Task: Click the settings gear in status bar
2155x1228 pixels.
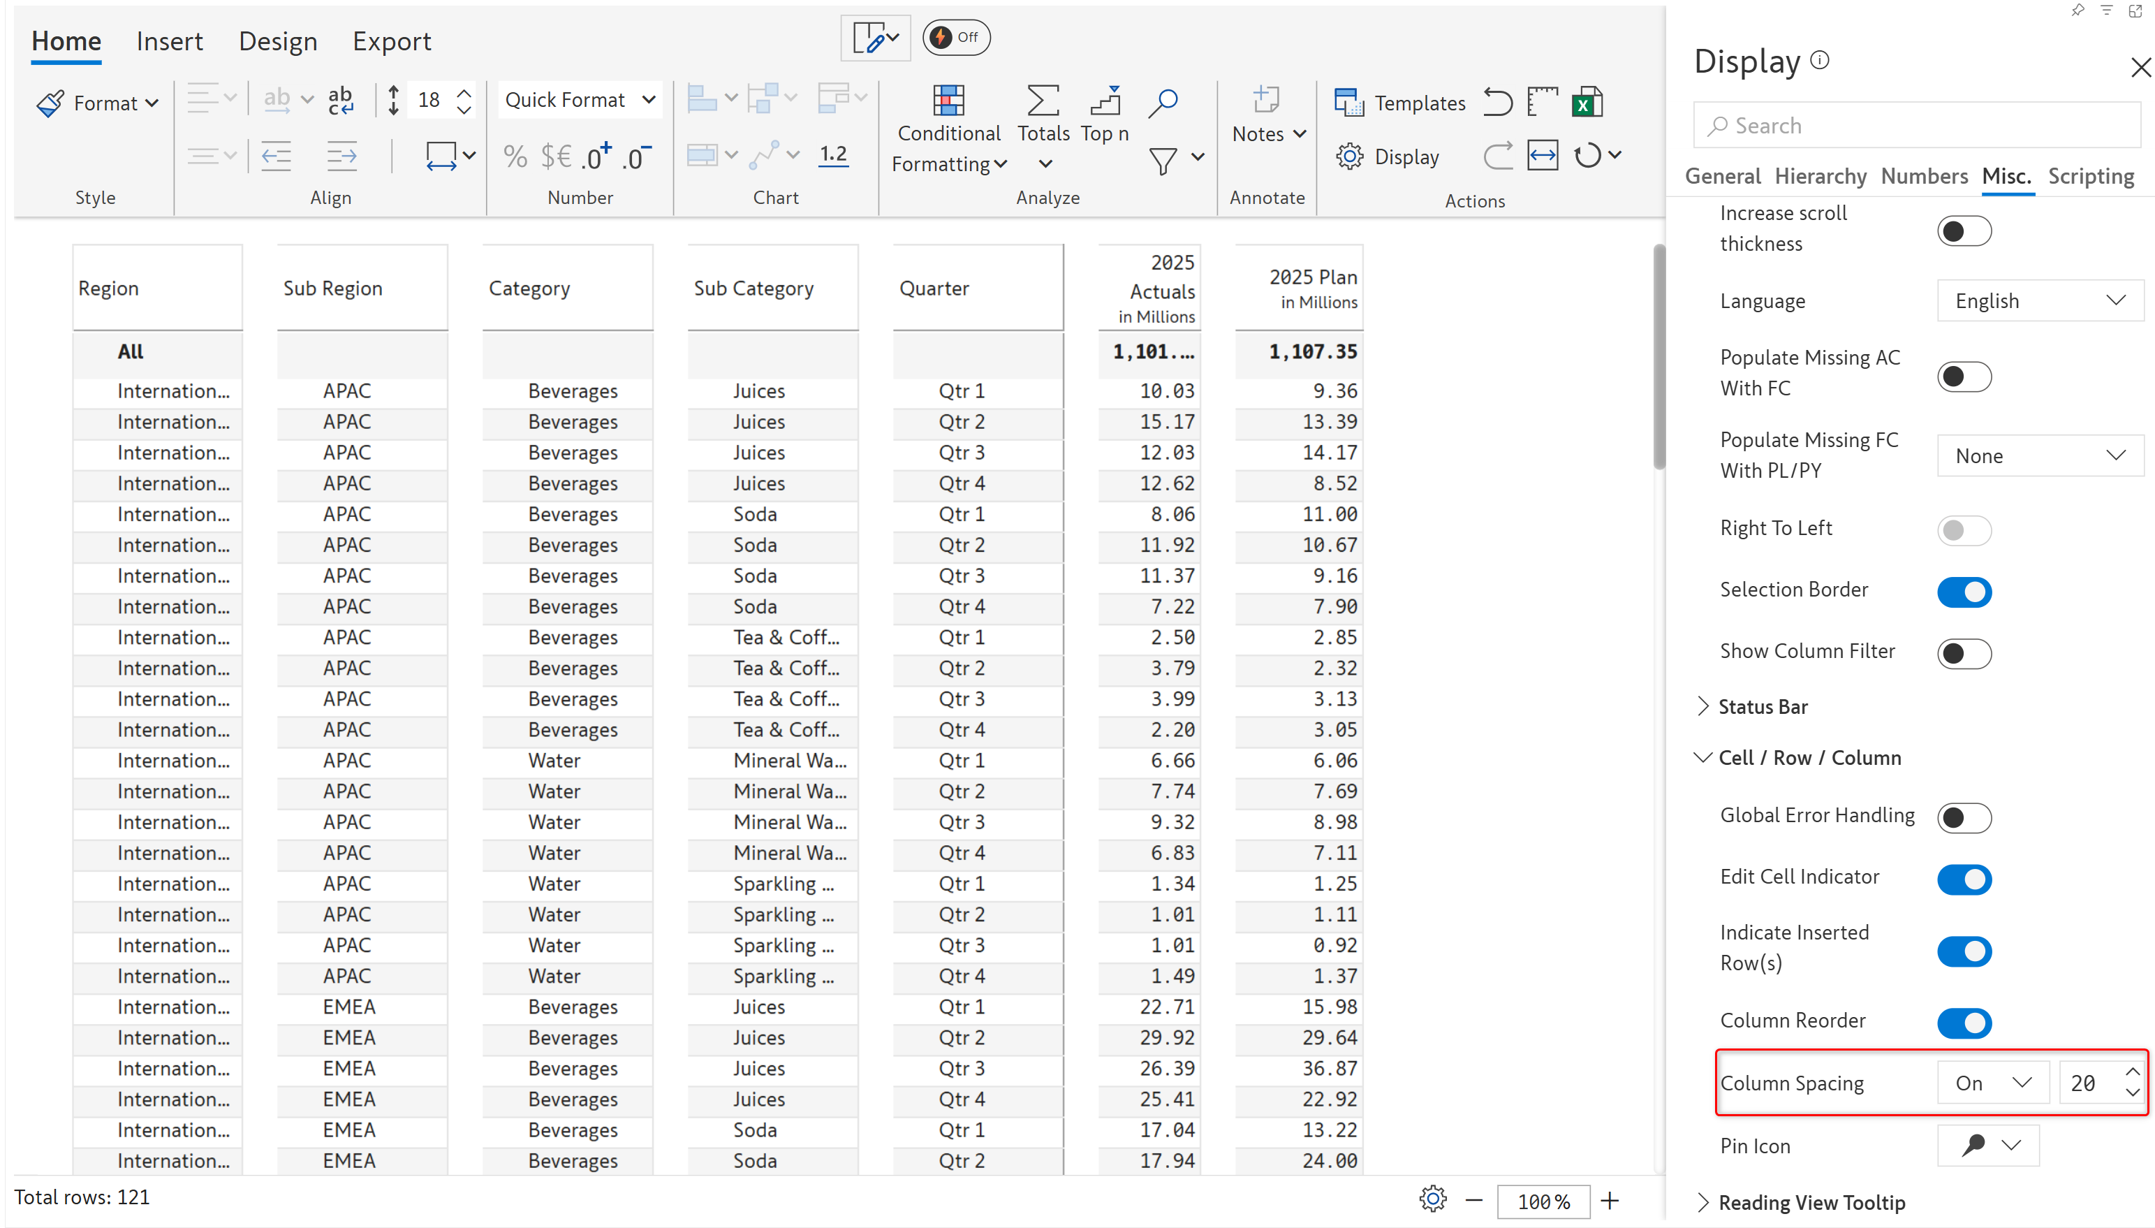Action: (1432, 1199)
